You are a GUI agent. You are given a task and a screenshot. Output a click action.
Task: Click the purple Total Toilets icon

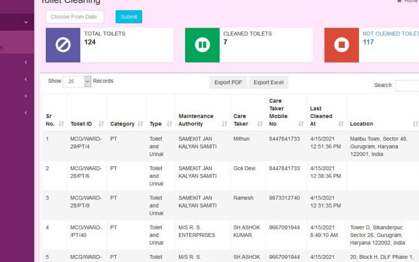click(63, 45)
